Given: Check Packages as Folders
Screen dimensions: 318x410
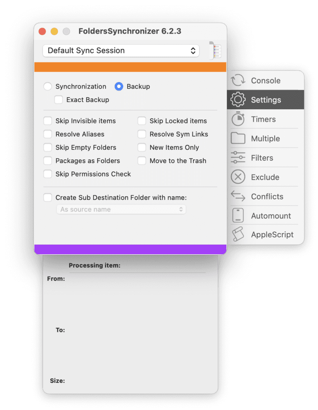Looking at the screenshot, I should [48, 161].
